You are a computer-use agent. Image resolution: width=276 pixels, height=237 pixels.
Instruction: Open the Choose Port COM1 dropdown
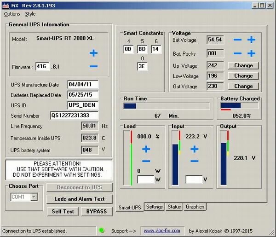(34, 197)
